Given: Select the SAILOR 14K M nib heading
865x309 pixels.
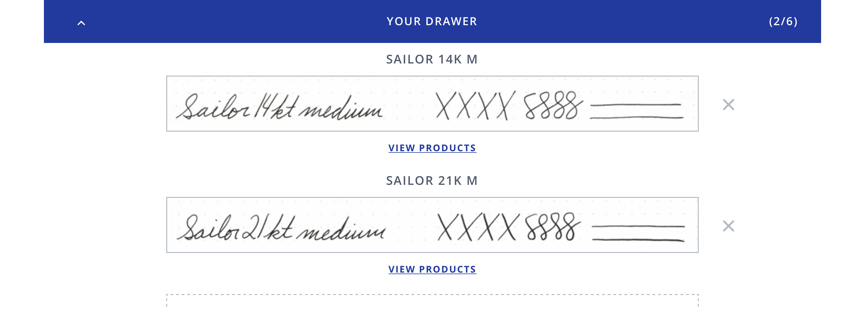Looking at the screenshot, I should click(x=432, y=59).
